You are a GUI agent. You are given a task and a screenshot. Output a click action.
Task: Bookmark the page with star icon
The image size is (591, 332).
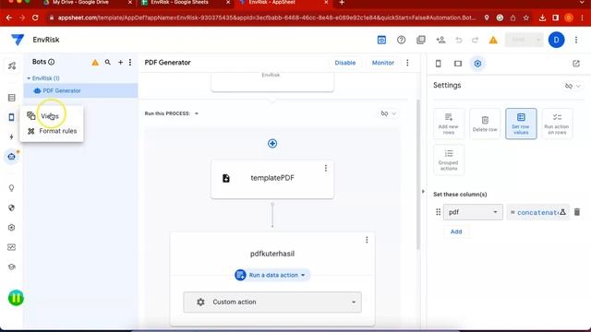pos(526,18)
